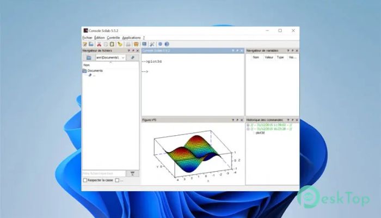
Task: Click the Copy toolbar icon
Action: (106, 44)
